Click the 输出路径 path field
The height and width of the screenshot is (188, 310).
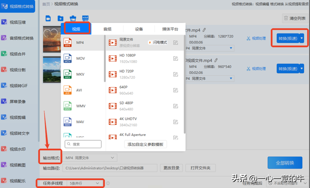110,168
